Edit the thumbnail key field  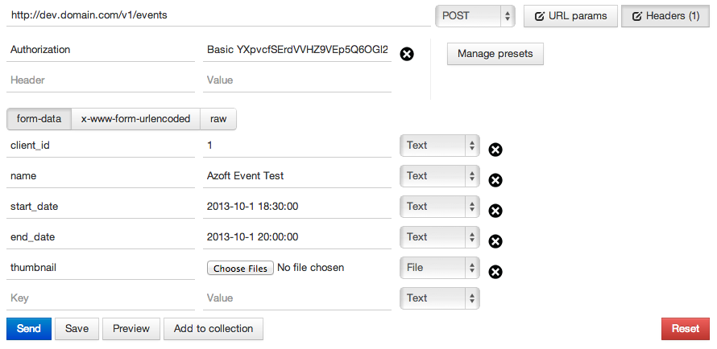click(x=101, y=269)
